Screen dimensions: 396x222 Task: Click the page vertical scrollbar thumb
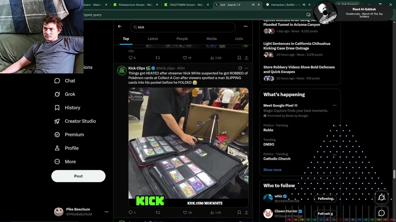[x=394, y=174]
